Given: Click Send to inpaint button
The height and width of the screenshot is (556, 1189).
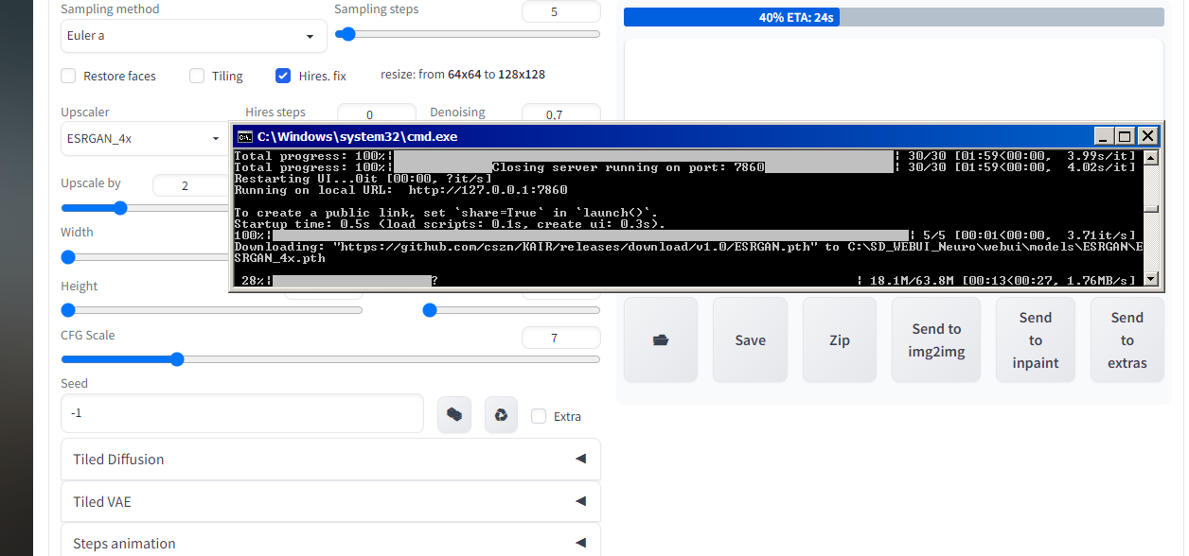Looking at the screenshot, I should (x=1035, y=340).
